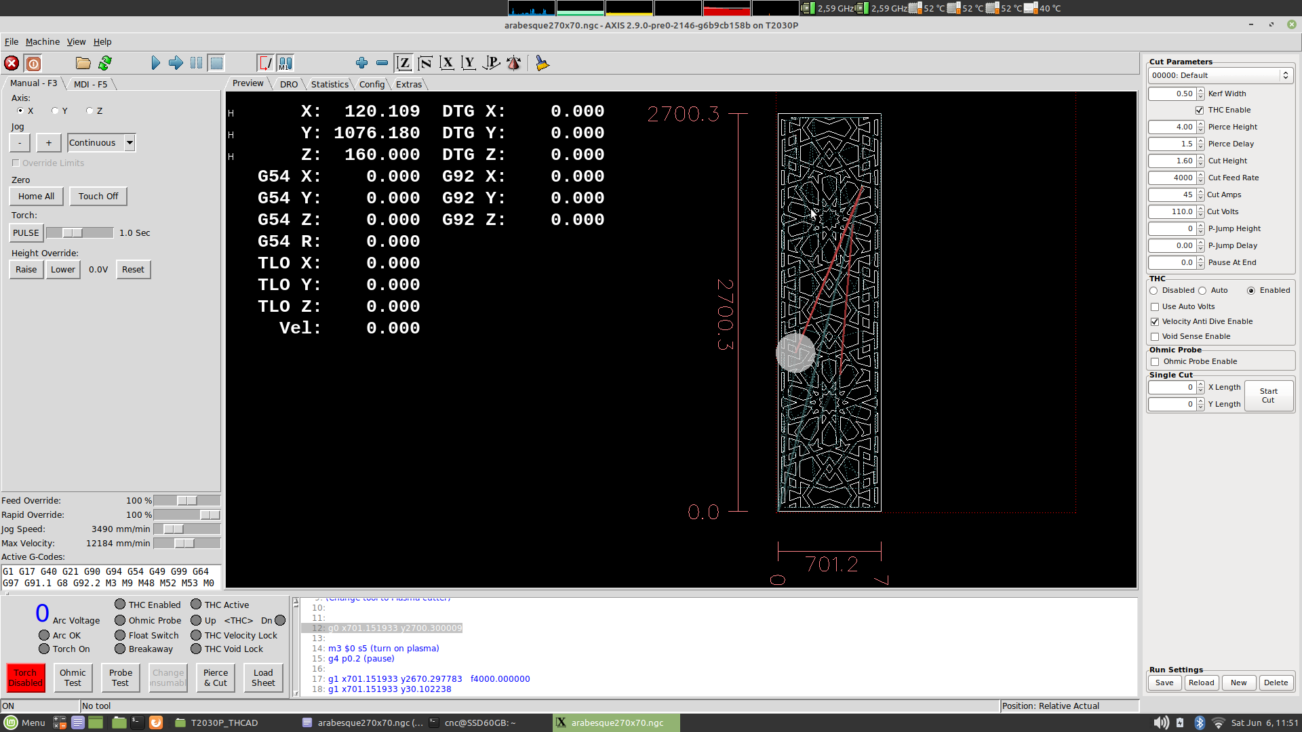Screen dimensions: 1302x732
Task: Pulse the torch with PULSE button
Action: pos(26,232)
